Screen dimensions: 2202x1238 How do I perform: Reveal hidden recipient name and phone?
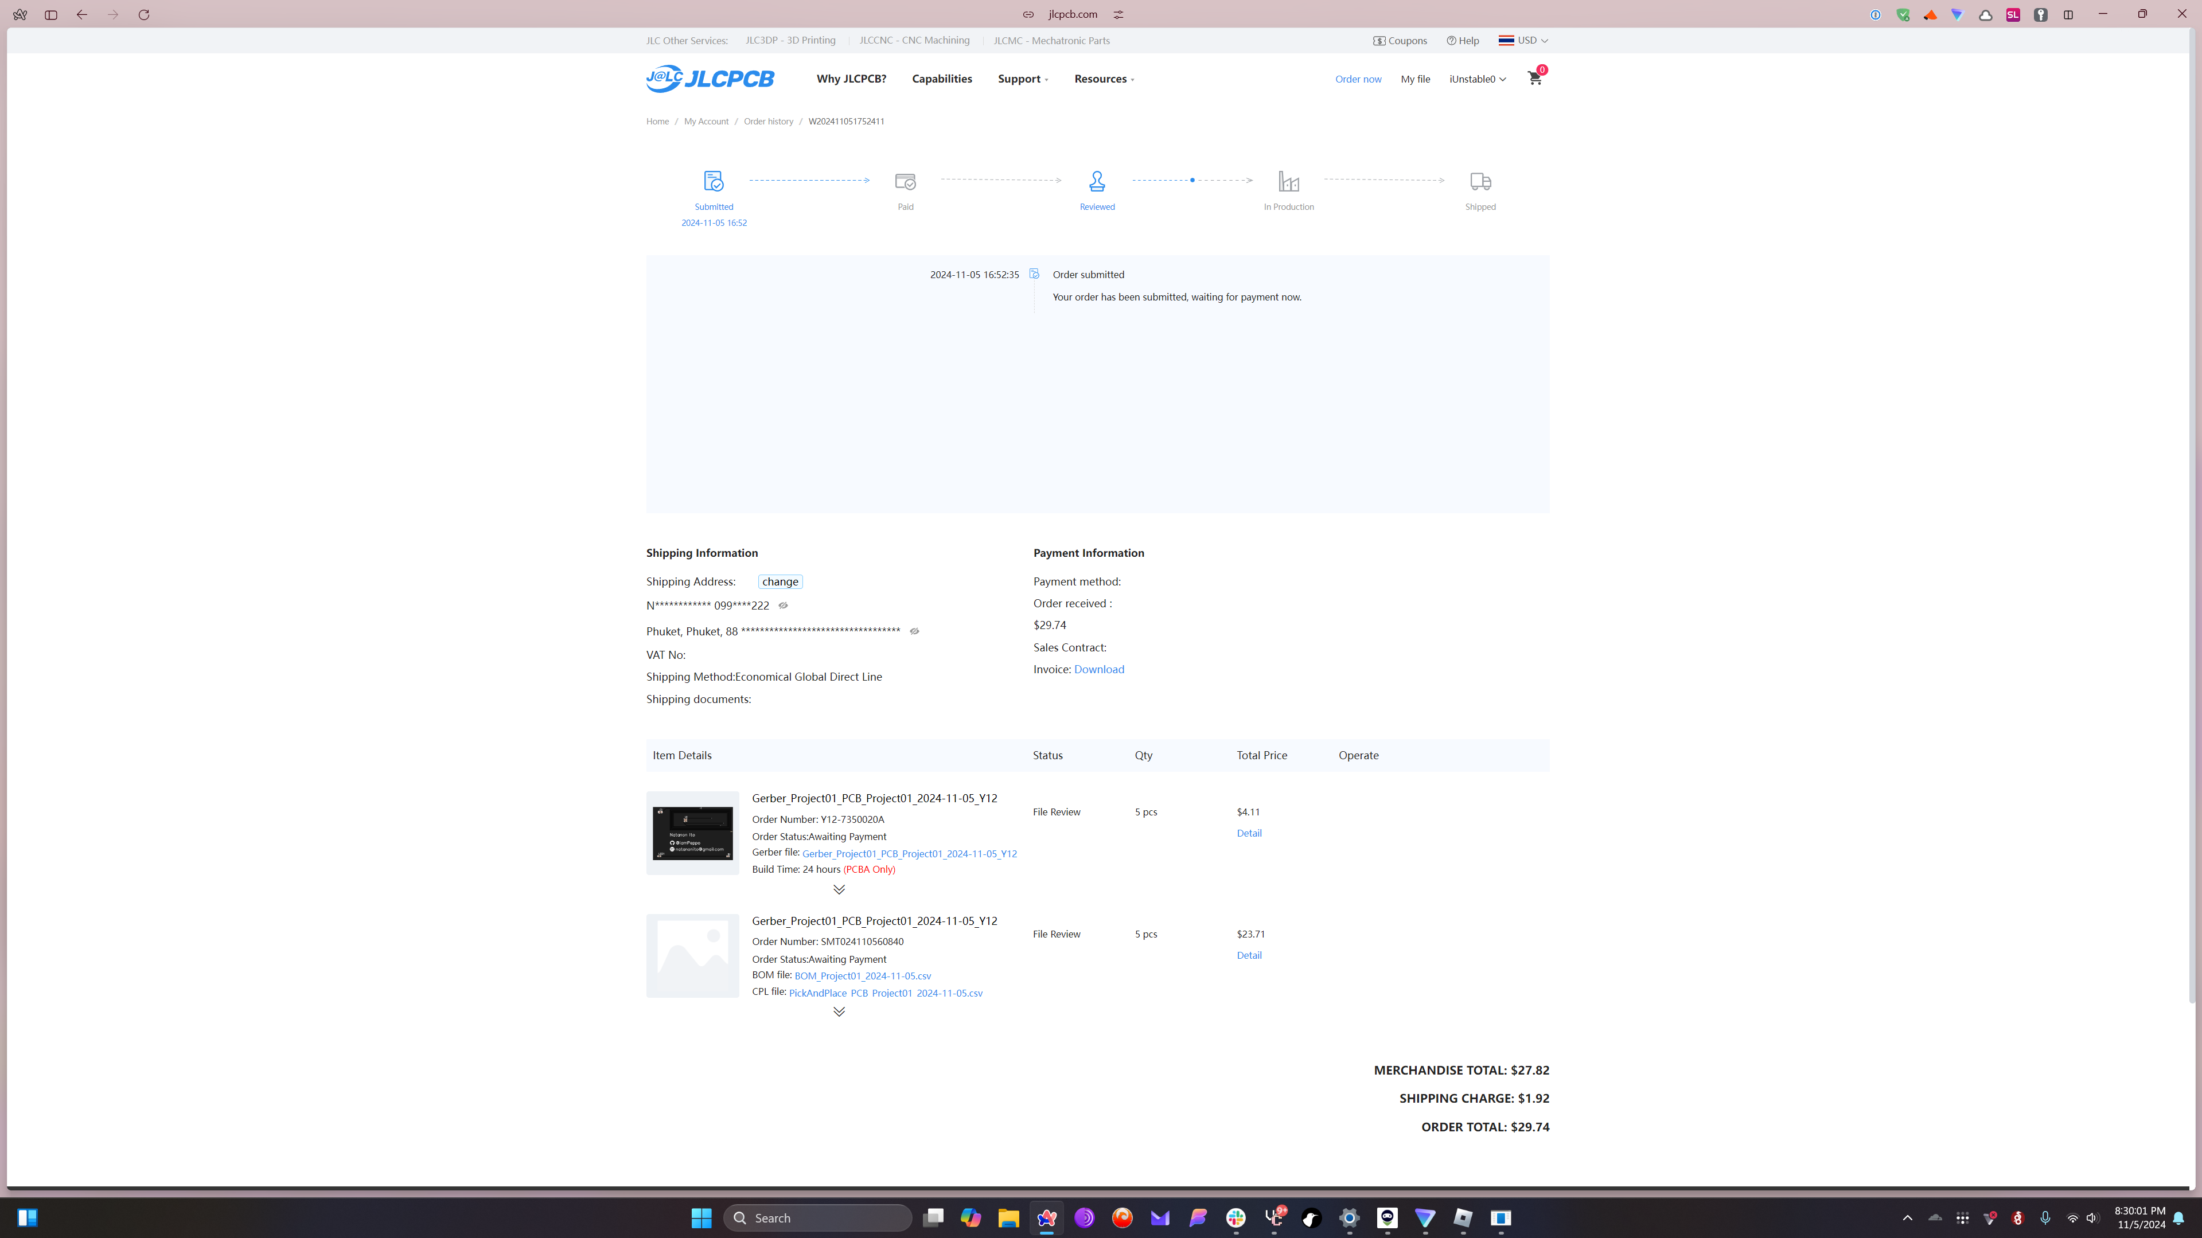783,606
